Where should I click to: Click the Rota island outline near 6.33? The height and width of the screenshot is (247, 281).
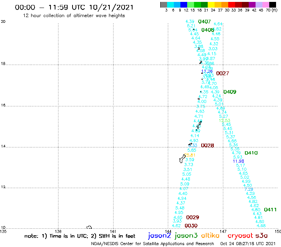pos(190,144)
